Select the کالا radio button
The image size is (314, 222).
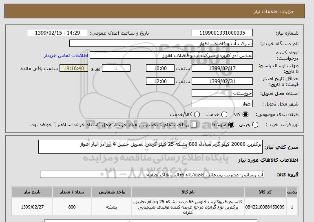(245, 114)
